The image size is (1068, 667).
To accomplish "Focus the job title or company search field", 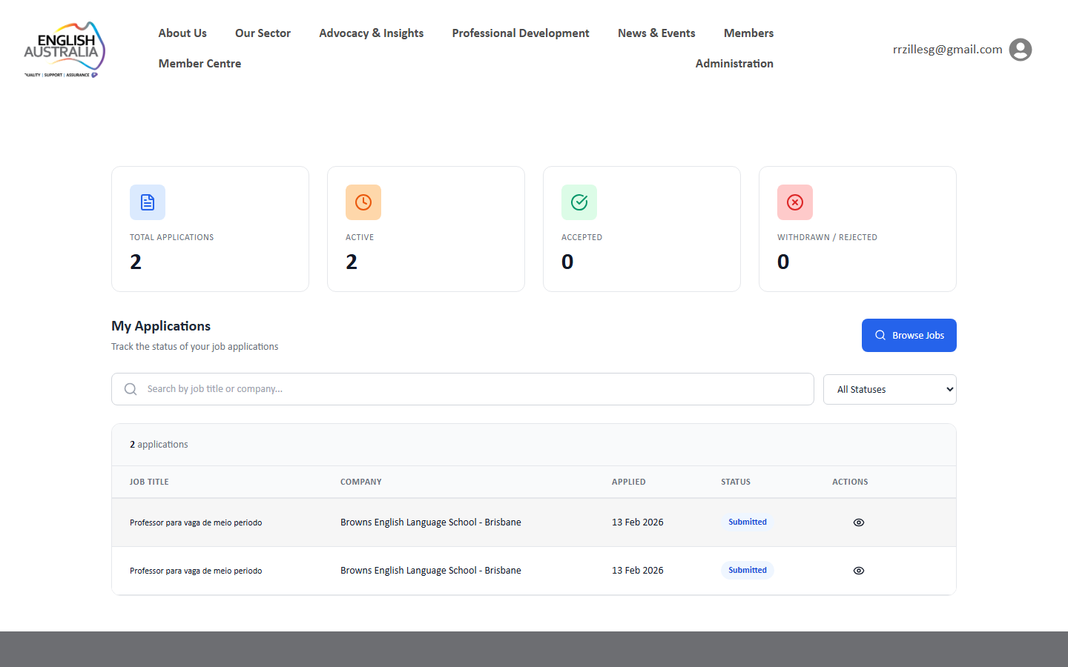I will coord(463,389).
